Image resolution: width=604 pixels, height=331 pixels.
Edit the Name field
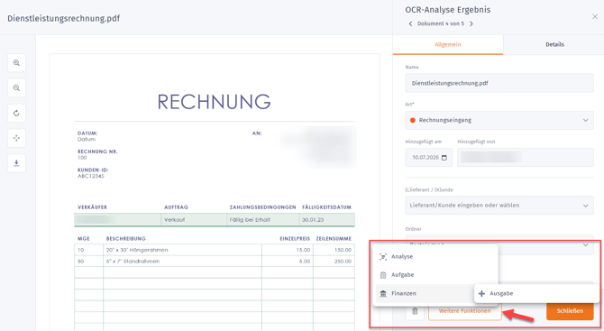click(499, 83)
